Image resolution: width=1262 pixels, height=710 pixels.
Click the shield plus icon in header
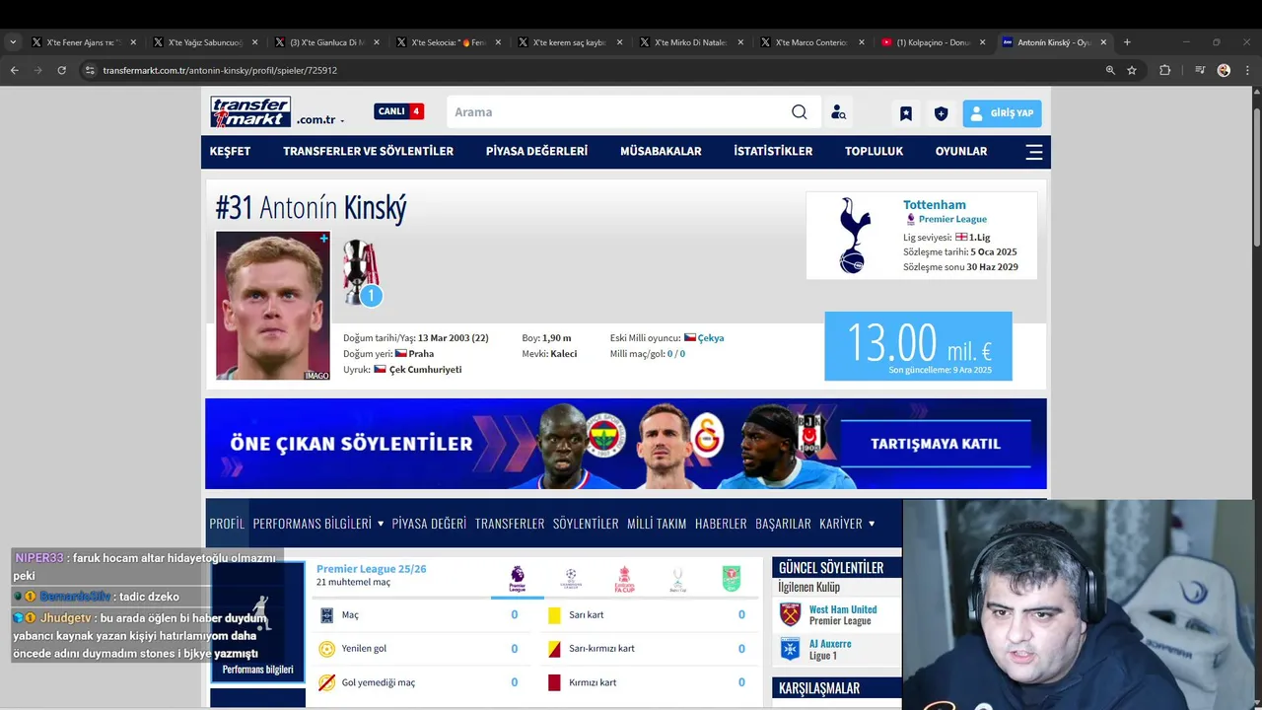[941, 113]
